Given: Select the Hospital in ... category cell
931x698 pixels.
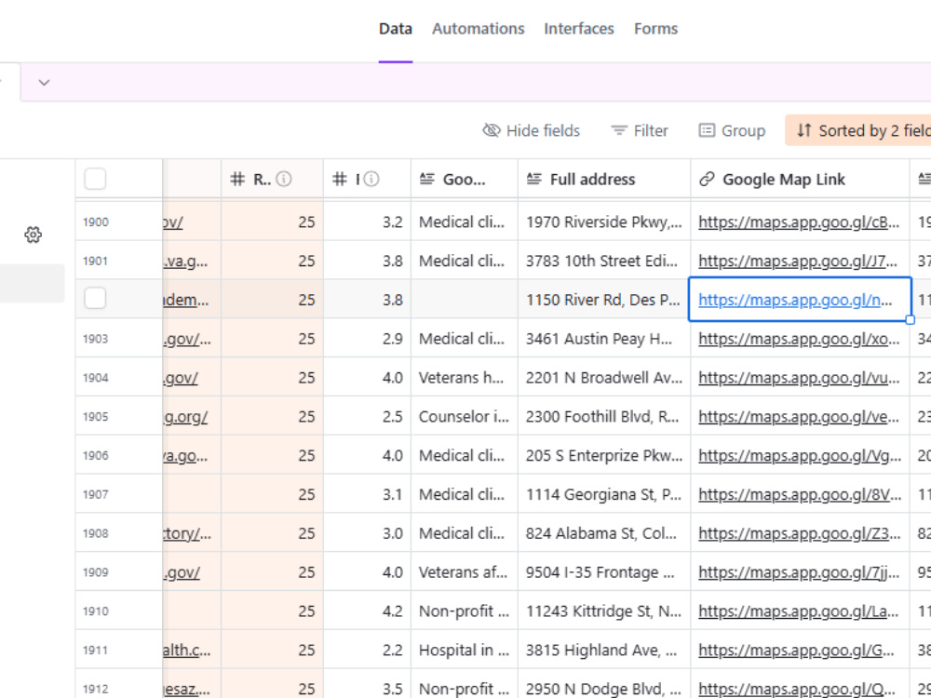Looking at the screenshot, I should (465, 651).
